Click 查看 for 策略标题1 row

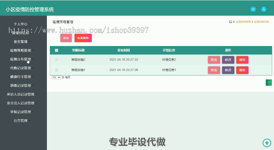pyautogui.click(x=214, y=70)
